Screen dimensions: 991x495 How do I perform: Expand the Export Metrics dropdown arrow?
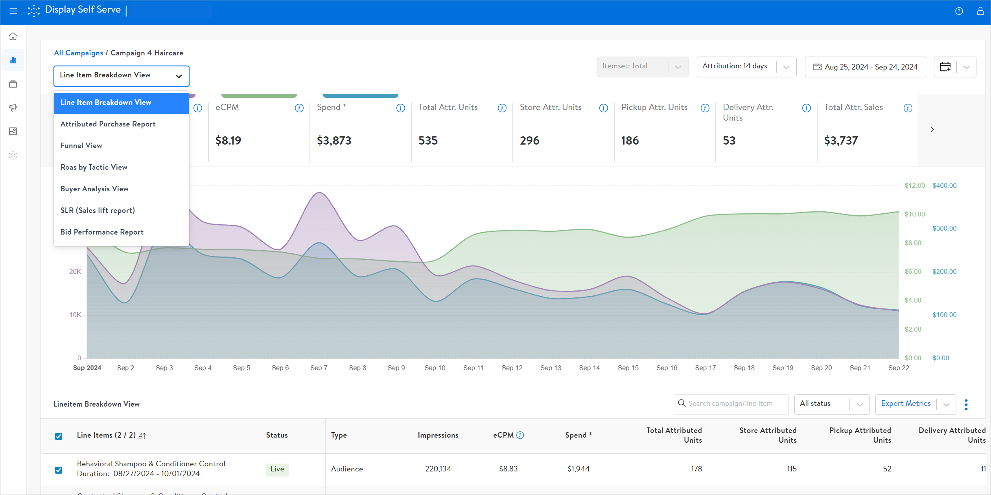click(x=947, y=404)
